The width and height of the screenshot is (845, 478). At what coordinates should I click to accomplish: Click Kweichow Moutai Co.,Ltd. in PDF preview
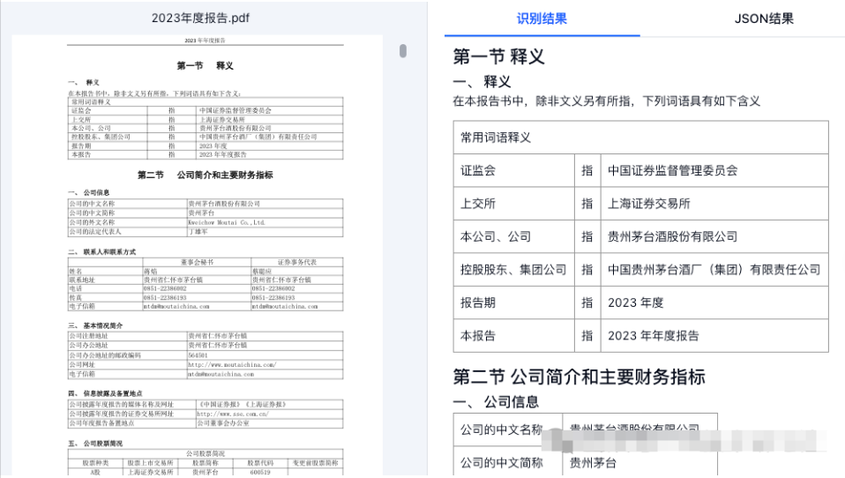tap(227, 222)
